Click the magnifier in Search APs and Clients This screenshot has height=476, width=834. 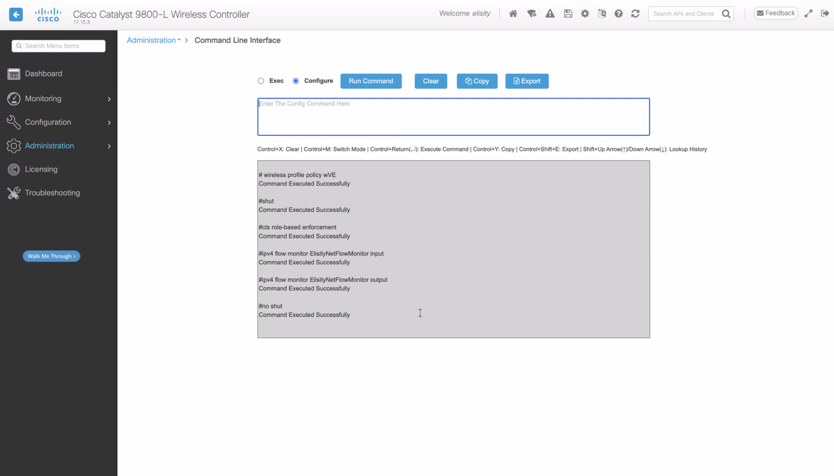pos(726,14)
